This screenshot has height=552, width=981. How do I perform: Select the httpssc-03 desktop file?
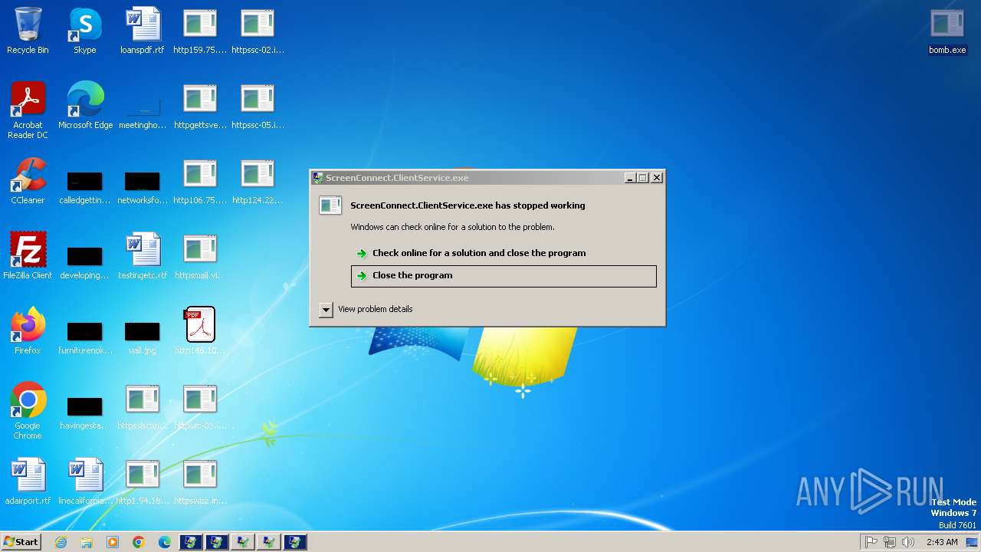click(200, 406)
